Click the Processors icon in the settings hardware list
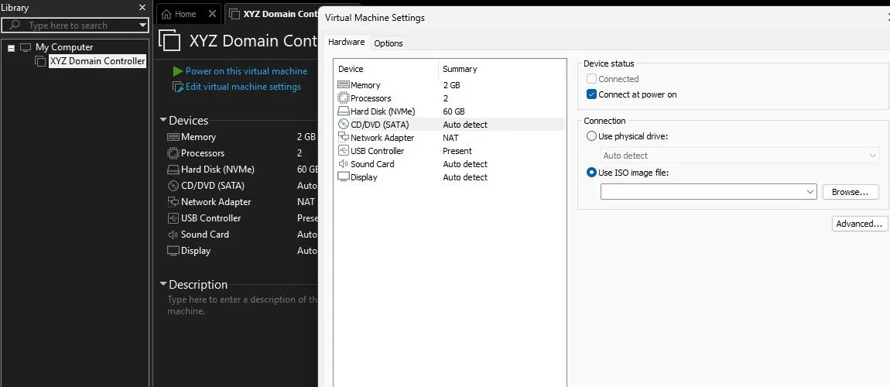890x387 pixels. 344,98
